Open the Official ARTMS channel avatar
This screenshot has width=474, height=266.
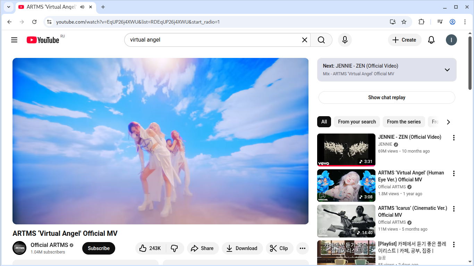pos(19,248)
